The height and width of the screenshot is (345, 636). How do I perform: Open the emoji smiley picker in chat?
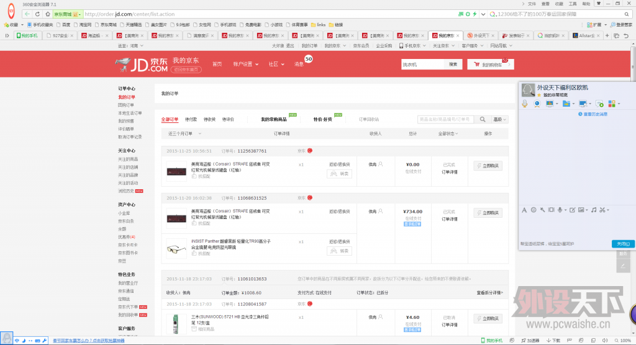[x=534, y=210]
